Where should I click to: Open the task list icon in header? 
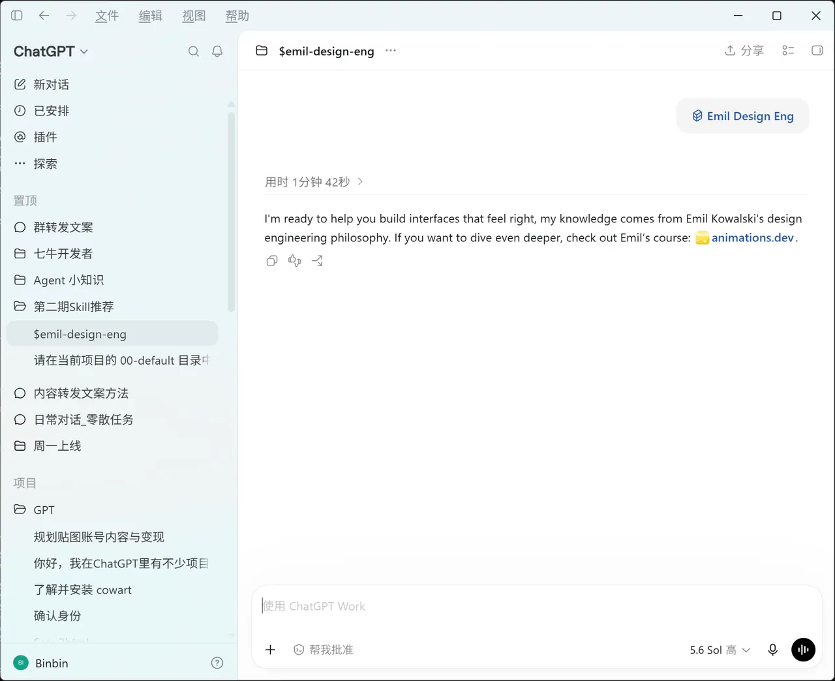tap(788, 51)
